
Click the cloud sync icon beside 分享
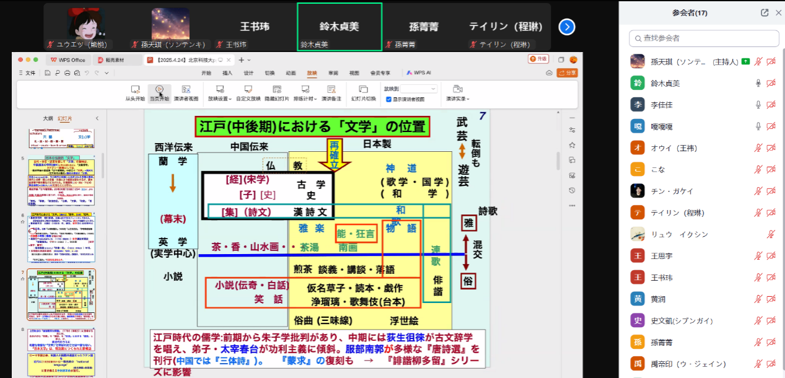(x=549, y=73)
